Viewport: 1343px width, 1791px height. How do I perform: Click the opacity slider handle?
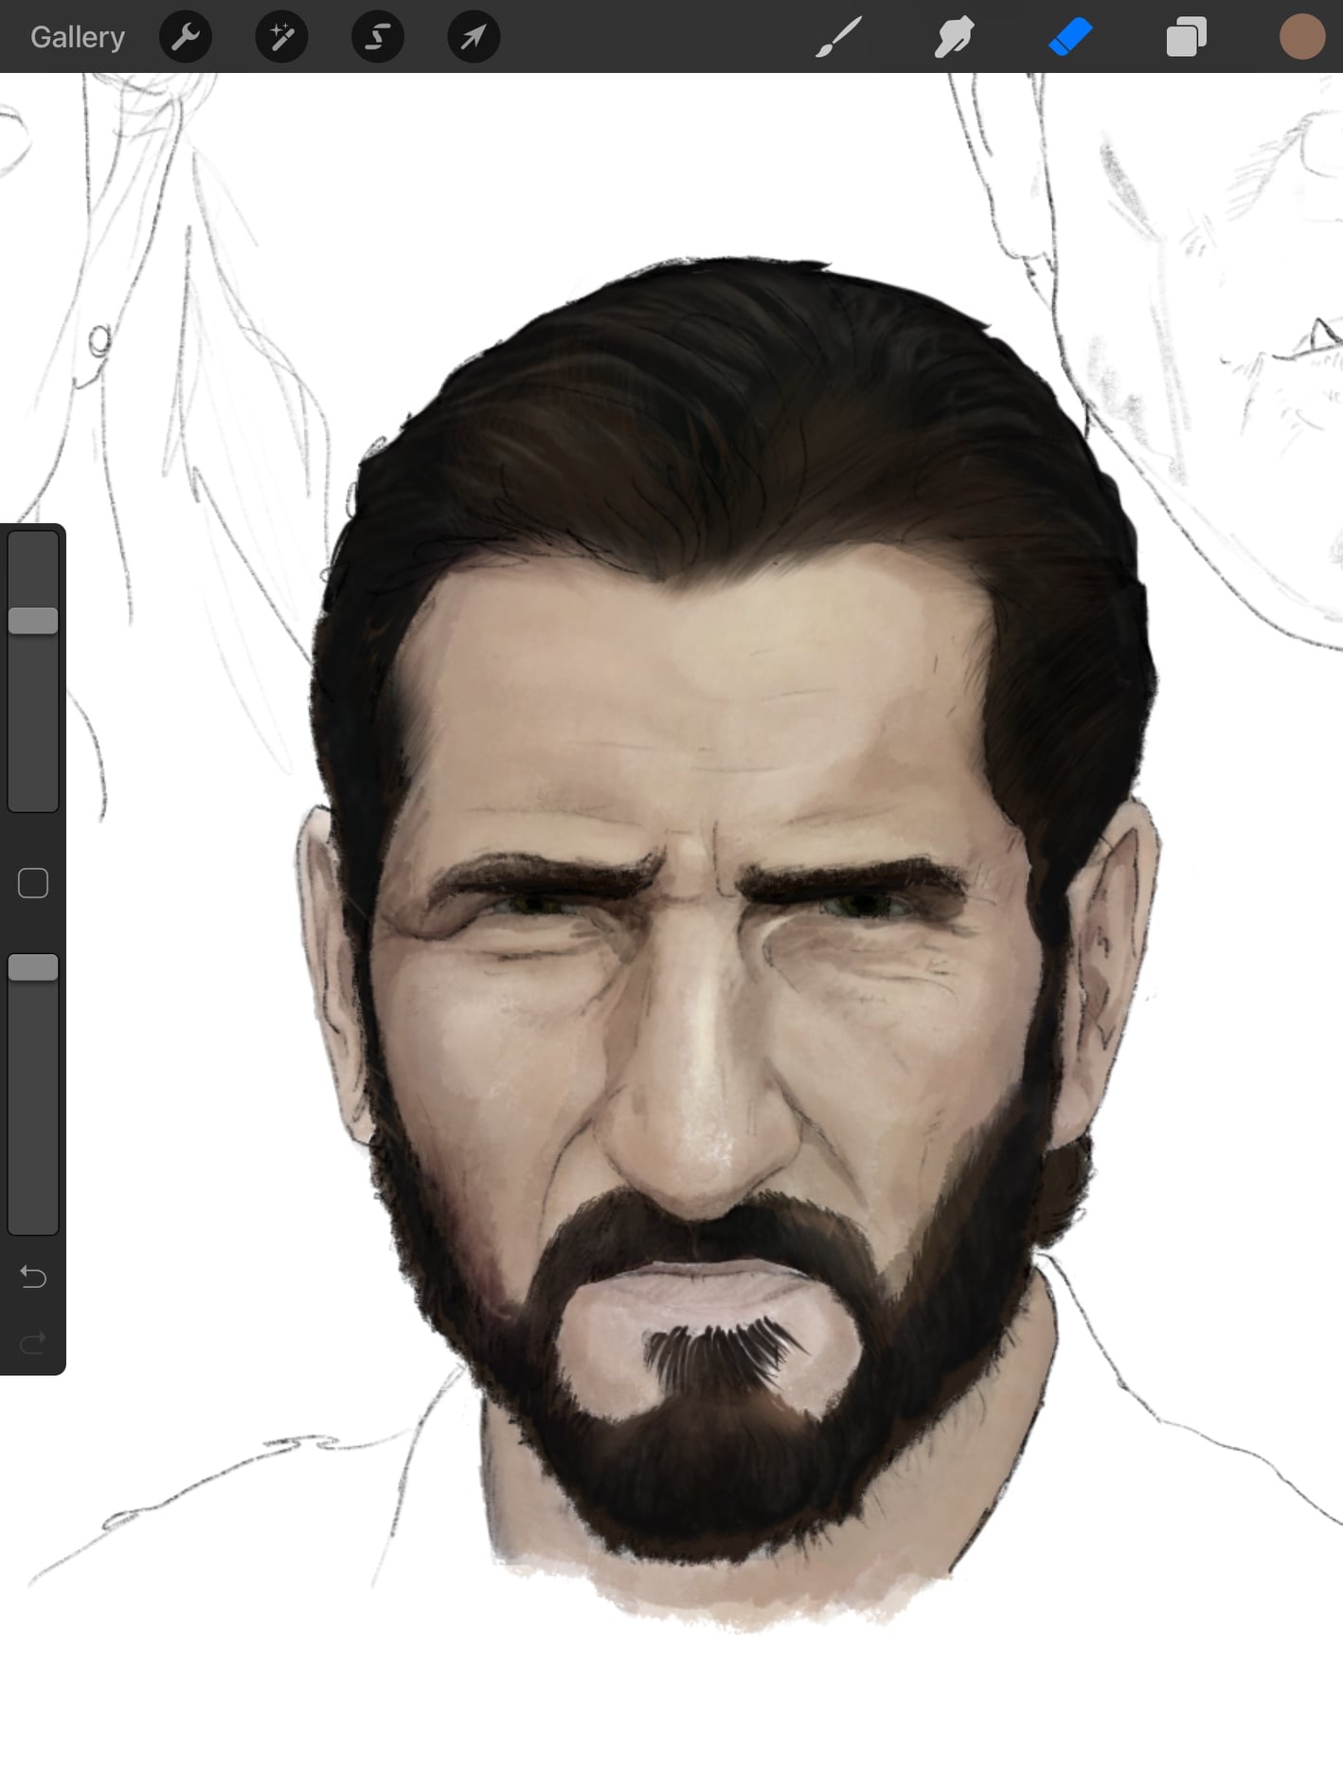coord(33,968)
